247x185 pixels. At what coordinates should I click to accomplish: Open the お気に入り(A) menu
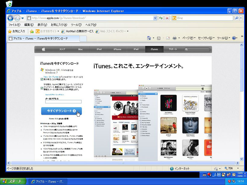tap(59, 25)
